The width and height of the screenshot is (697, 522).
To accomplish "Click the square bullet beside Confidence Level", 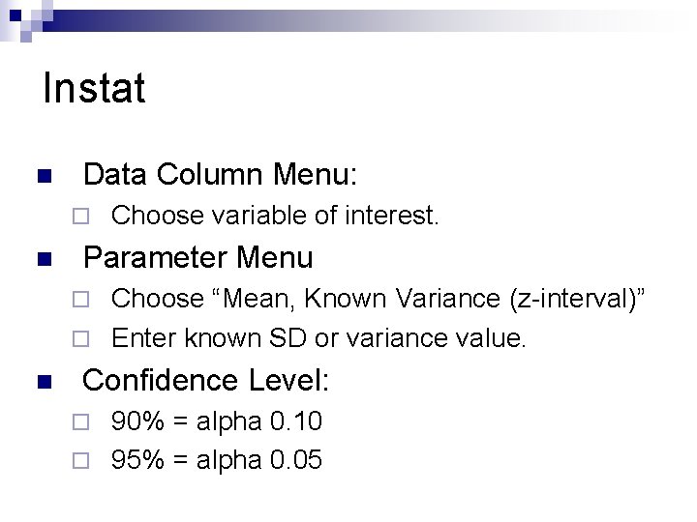I will pos(42,383).
